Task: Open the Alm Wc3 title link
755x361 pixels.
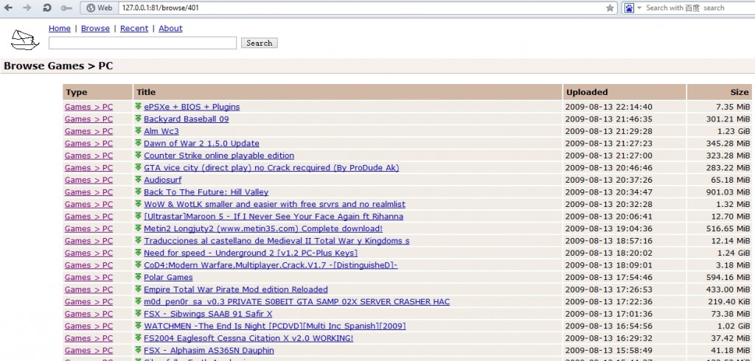Action: [x=161, y=131]
